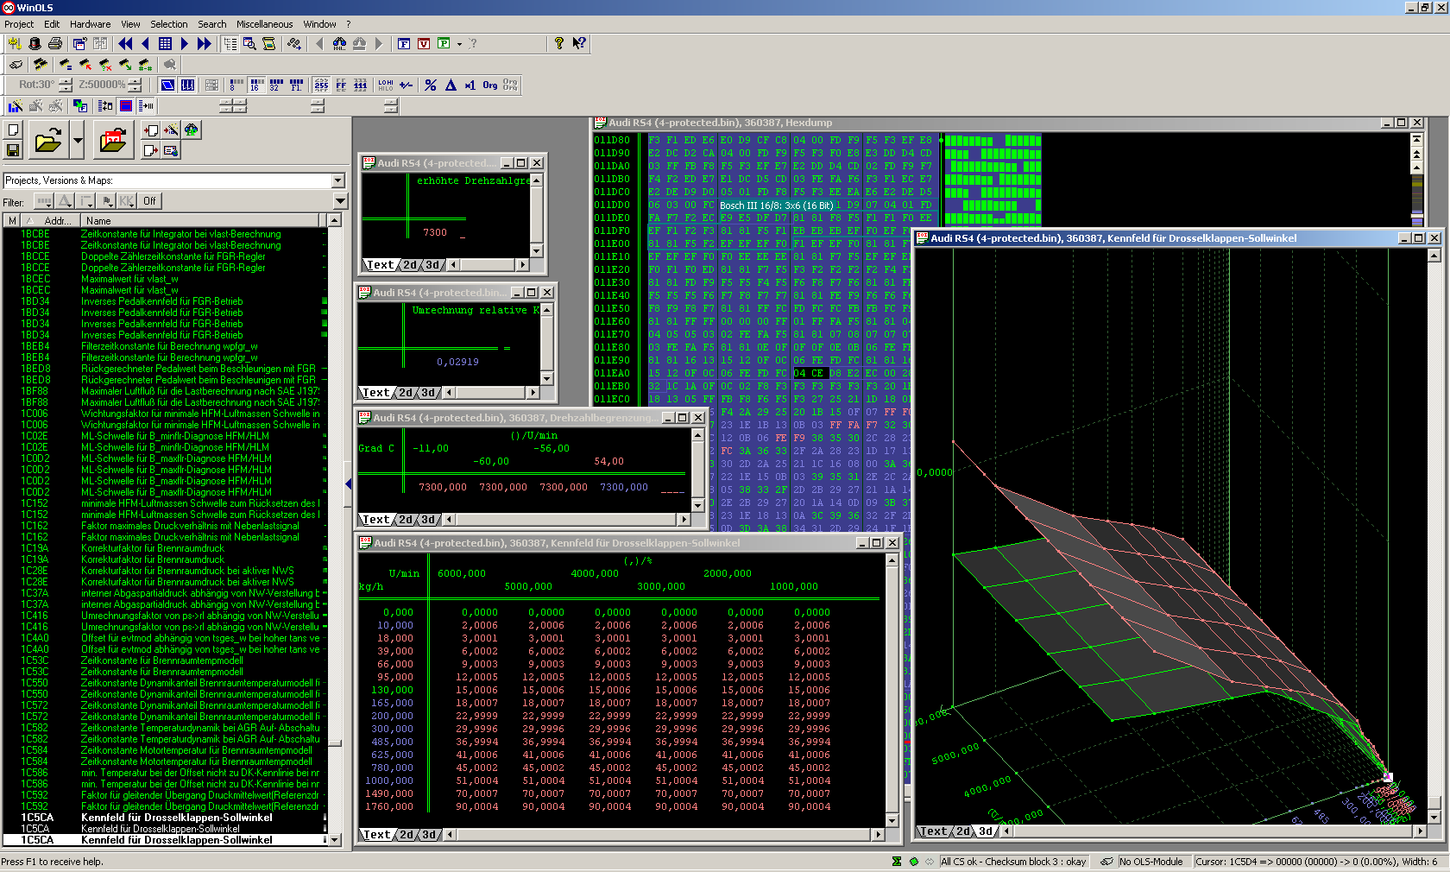The width and height of the screenshot is (1450, 872).
Task: Switch to 2d tab in Drosselklappen table window
Action: pos(408,835)
